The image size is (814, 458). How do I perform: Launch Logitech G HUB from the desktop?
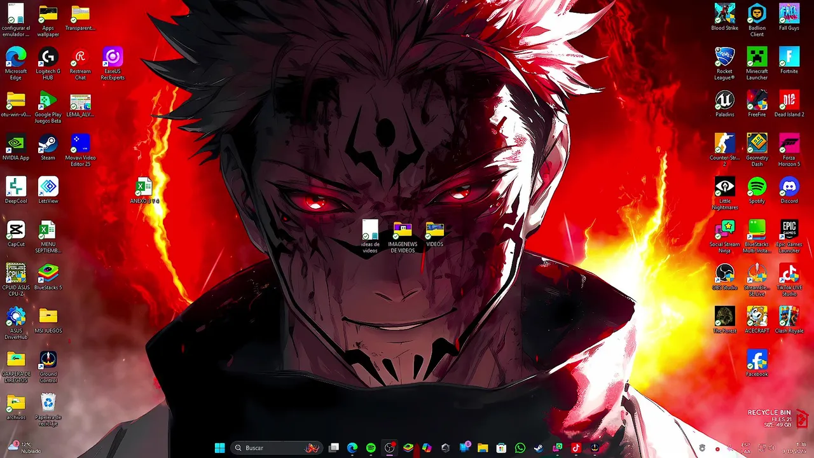click(48, 64)
